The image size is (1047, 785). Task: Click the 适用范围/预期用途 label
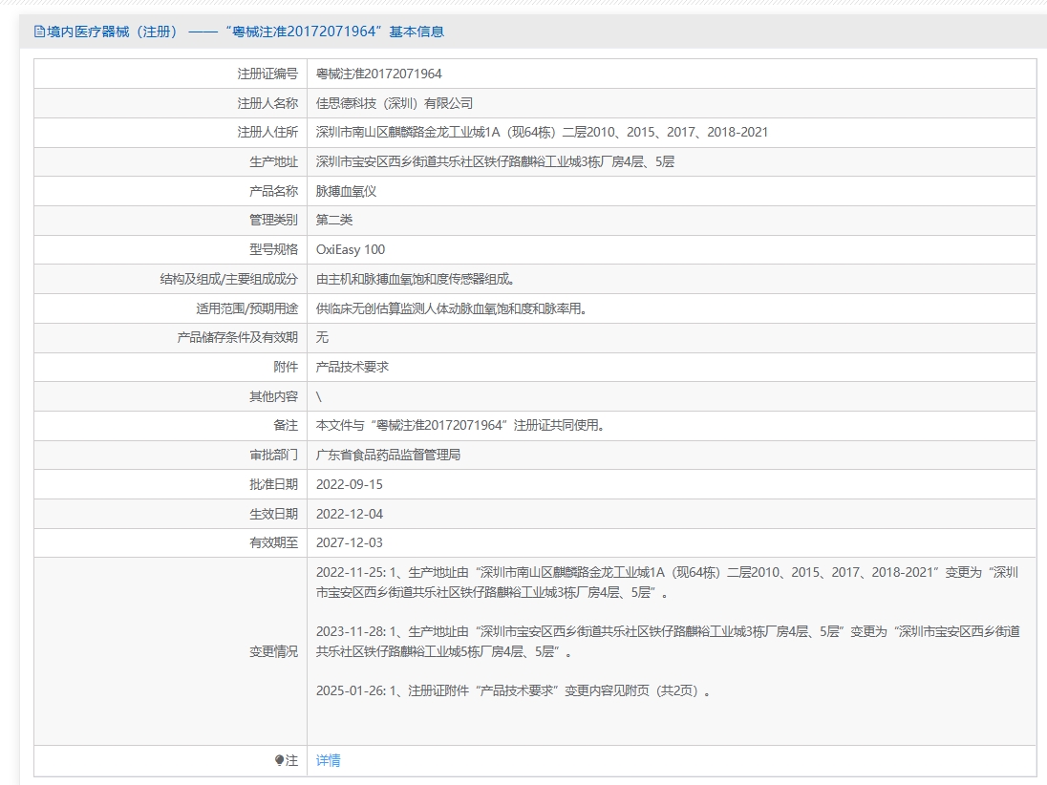tap(247, 308)
